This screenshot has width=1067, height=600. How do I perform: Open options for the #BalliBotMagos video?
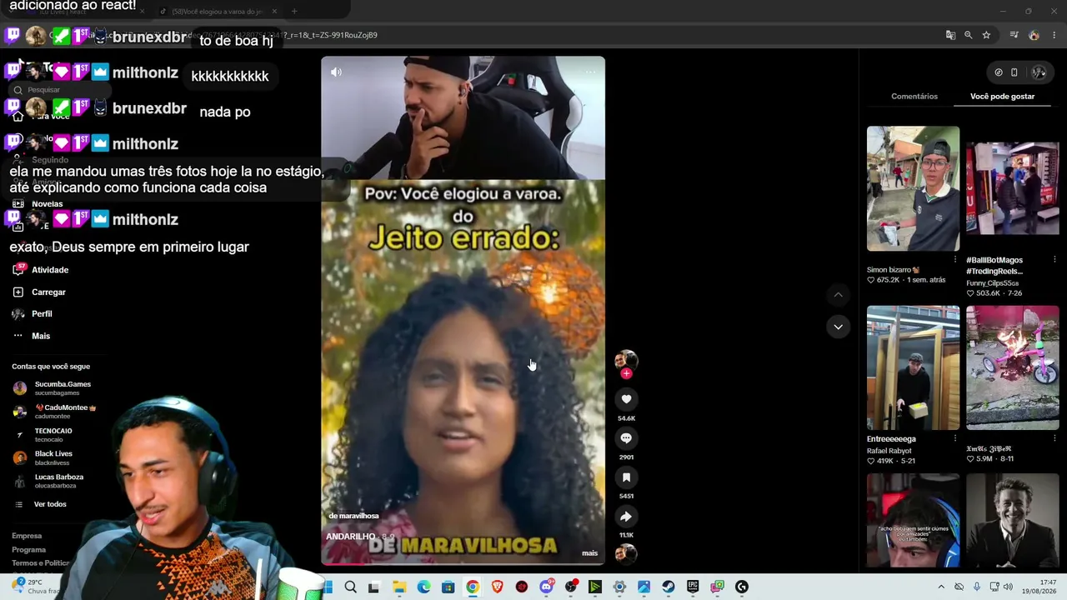click(x=1054, y=260)
